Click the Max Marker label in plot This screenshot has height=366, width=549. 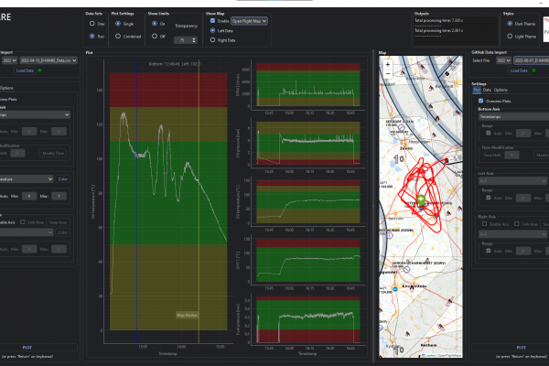(187, 315)
